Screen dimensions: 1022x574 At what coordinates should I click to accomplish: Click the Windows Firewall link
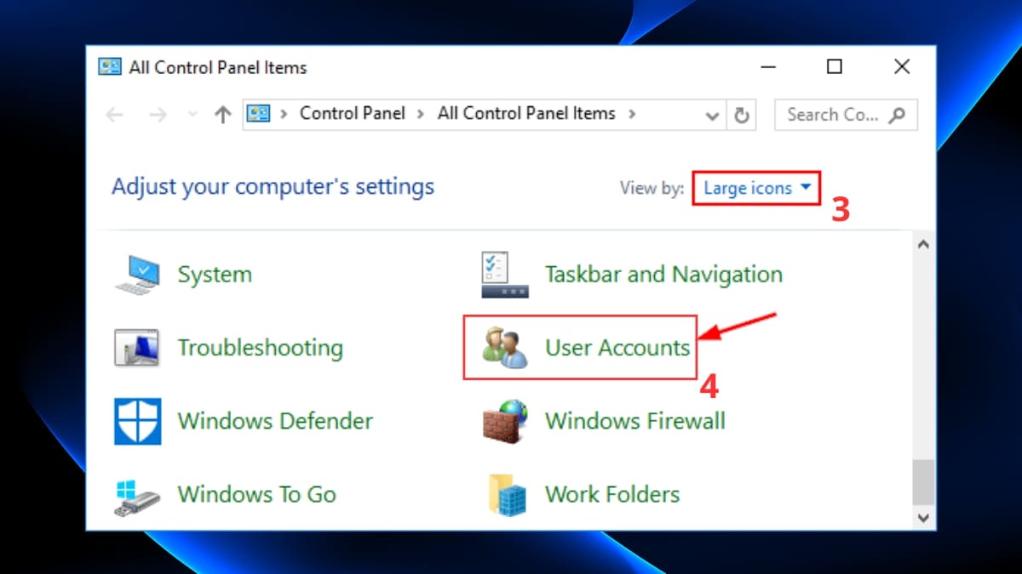pyautogui.click(x=635, y=421)
